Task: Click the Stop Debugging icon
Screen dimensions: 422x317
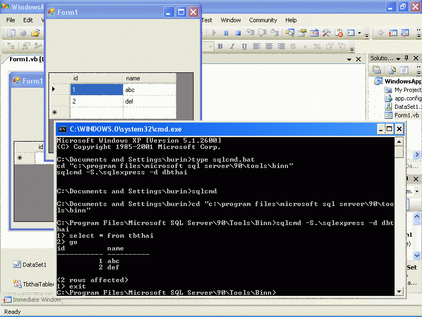Action: pos(238,33)
